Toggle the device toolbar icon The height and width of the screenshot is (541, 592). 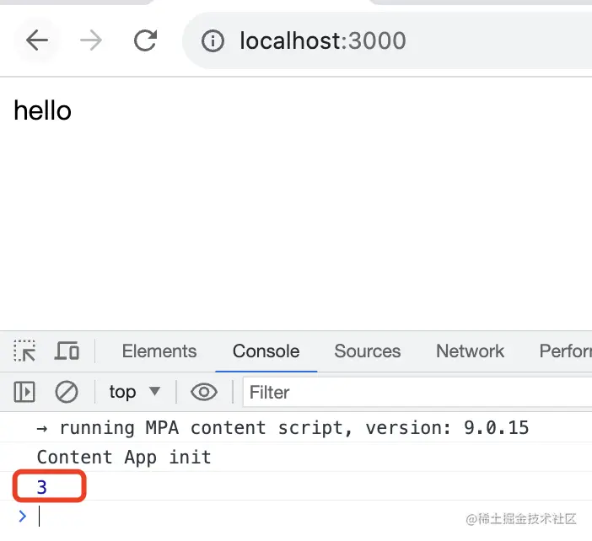(x=67, y=351)
